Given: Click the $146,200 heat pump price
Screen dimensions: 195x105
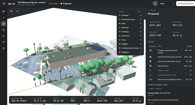Looking at the screenshot, I should pos(188,57).
